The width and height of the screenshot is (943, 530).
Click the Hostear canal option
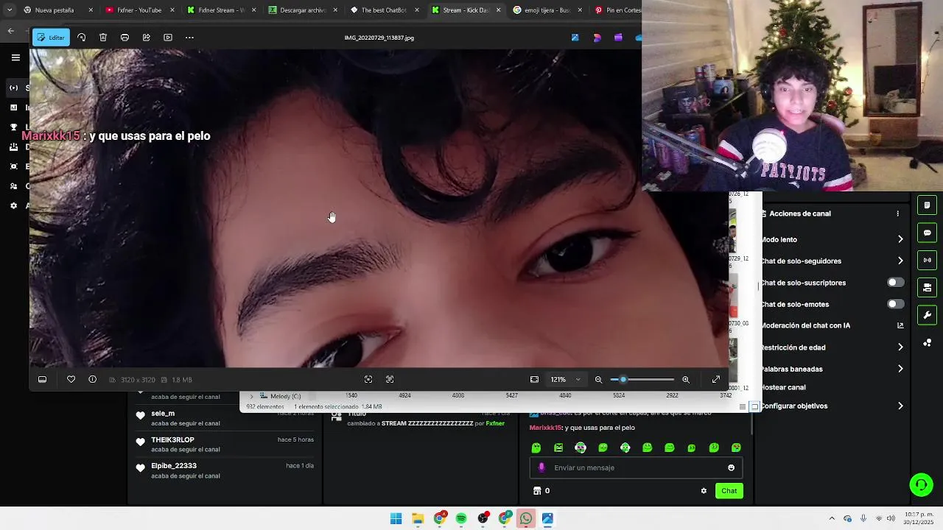(783, 387)
